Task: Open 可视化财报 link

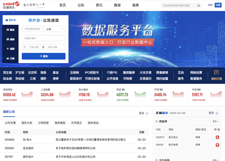Action: click(x=92, y=79)
